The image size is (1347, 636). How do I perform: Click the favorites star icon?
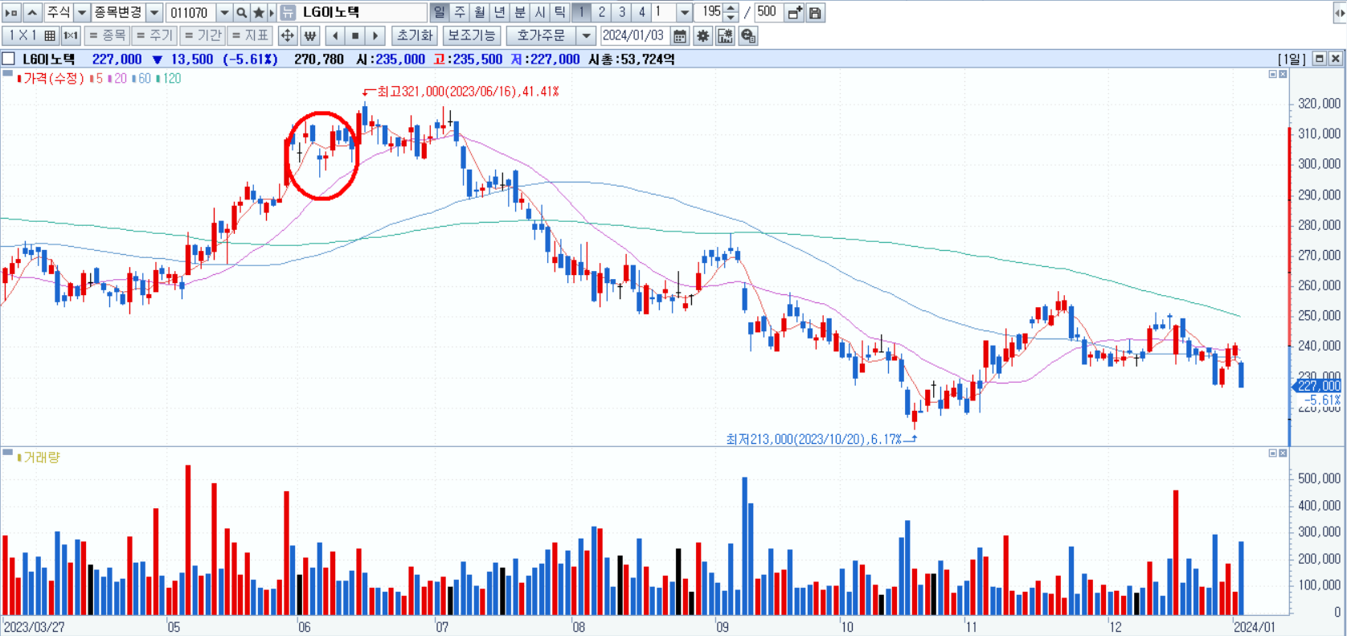pos(259,13)
